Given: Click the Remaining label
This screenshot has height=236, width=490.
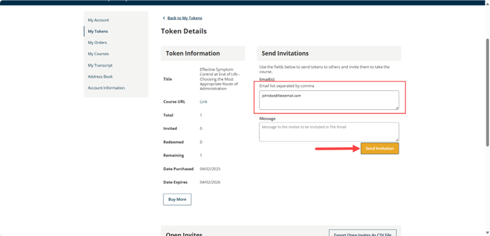Looking at the screenshot, I should 173,155.
